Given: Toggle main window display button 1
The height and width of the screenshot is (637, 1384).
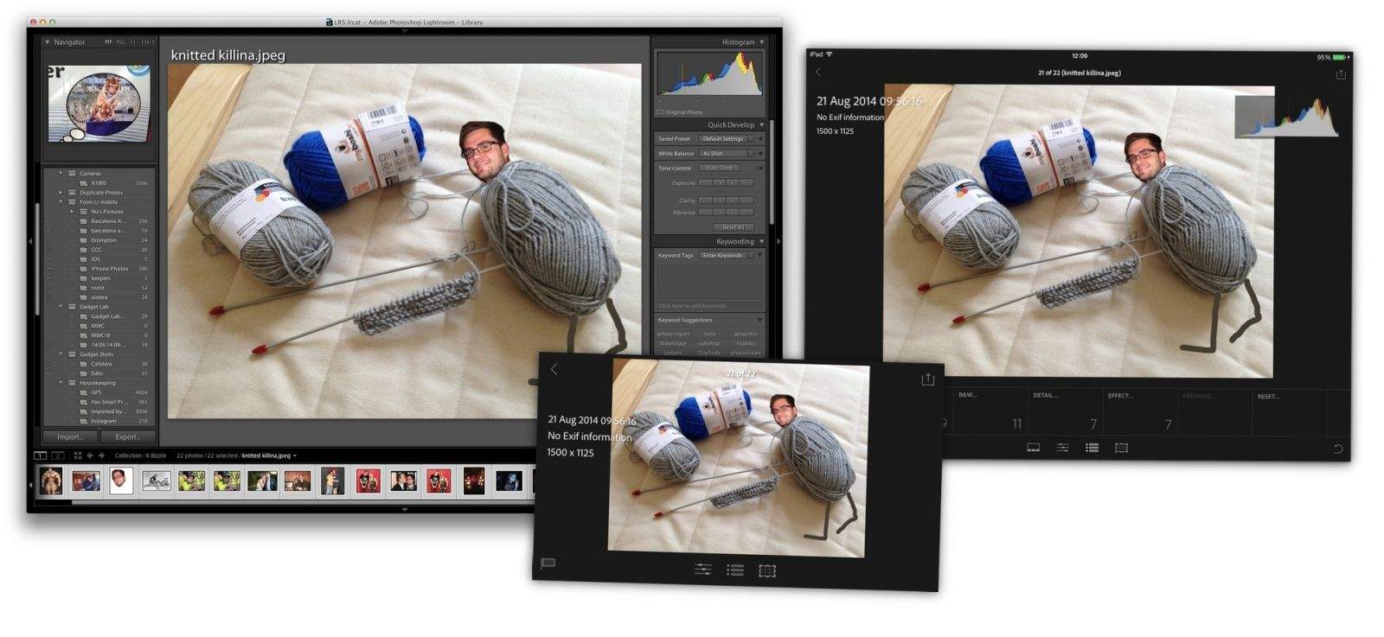Looking at the screenshot, I should (x=41, y=455).
